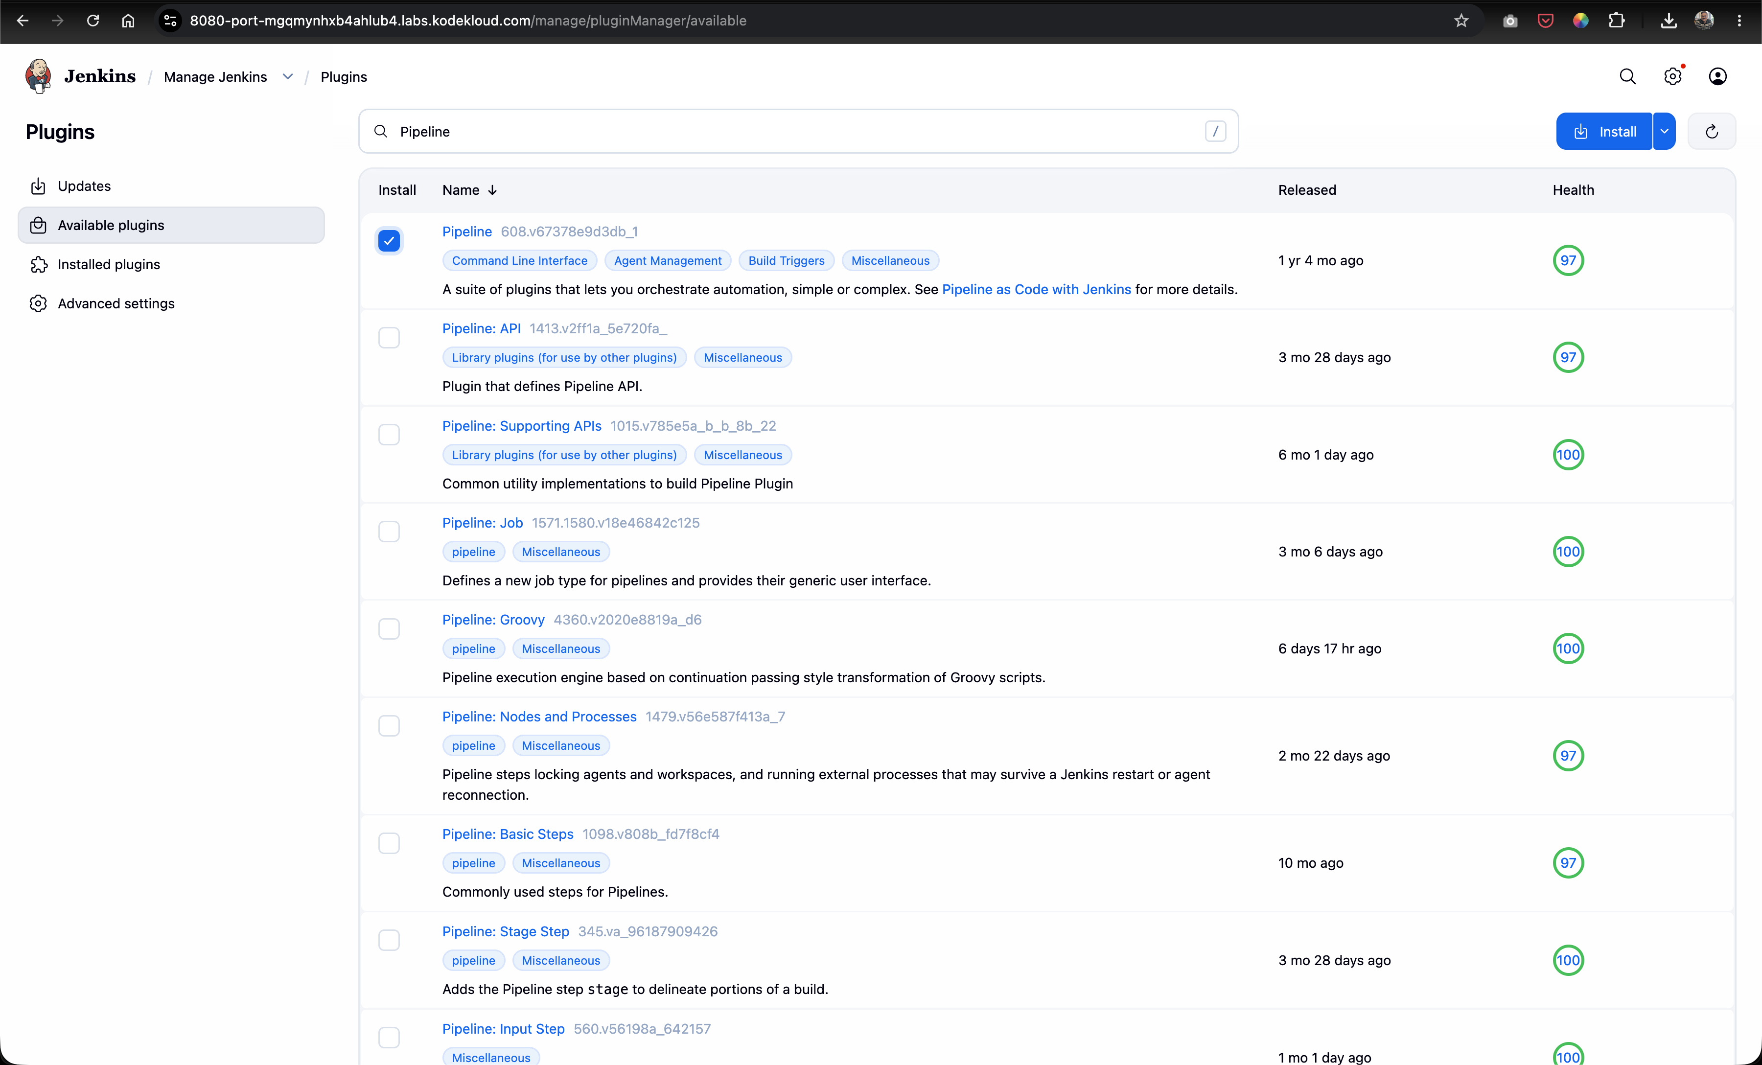The height and width of the screenshot is (1065, 1762).
Task: Open the Updates section in sidebar
Action: [171, 186]
